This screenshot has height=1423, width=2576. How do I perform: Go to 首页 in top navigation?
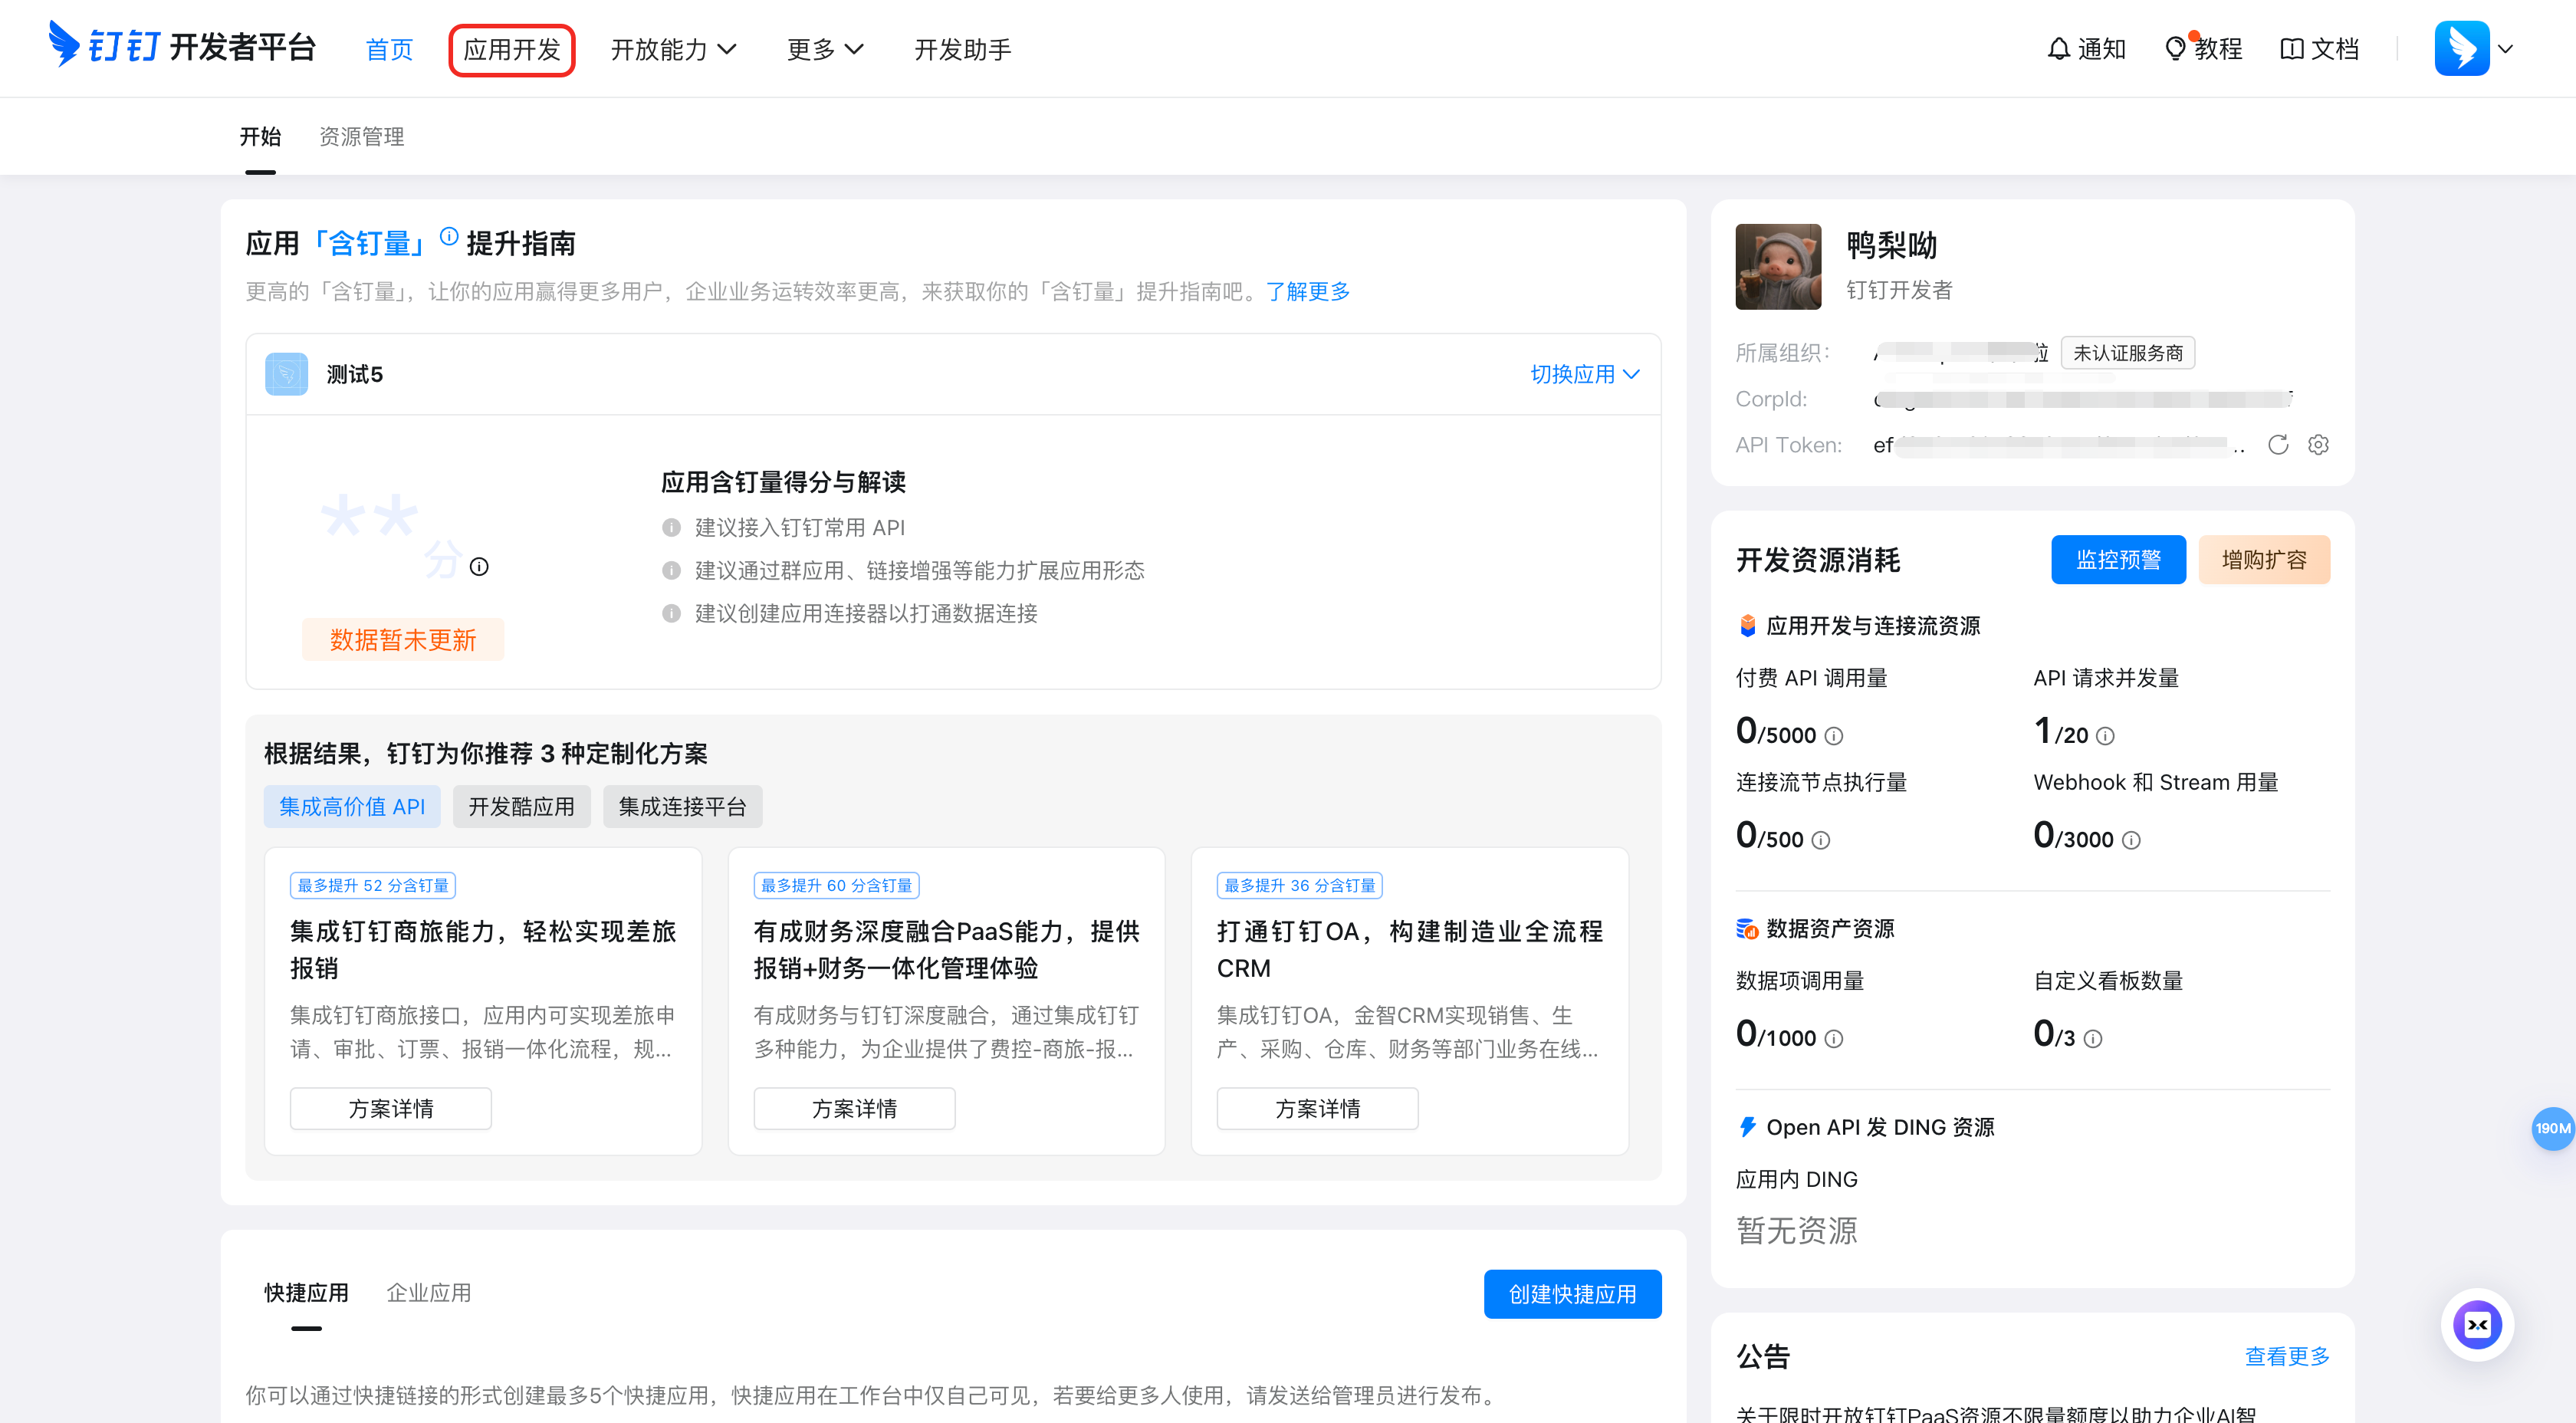pos(389,49)
